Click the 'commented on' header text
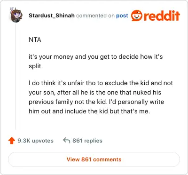Screen dimensions: 188x175 95,16
